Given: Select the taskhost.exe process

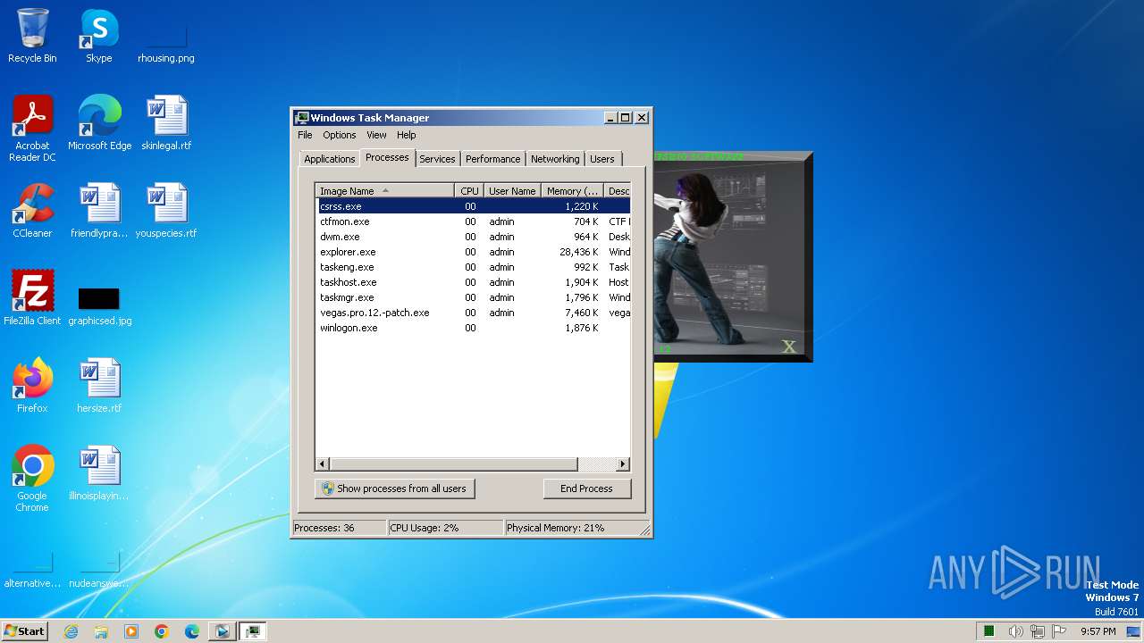Looking at the screenshot, I should [473, 282].
